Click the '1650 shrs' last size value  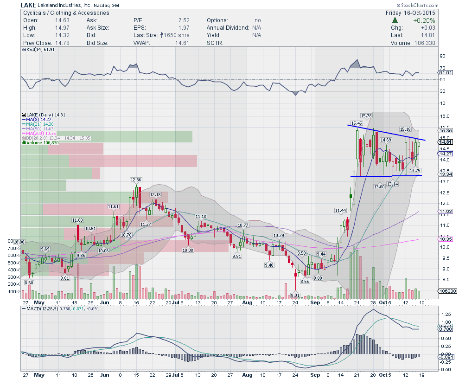tap(177, 35)
